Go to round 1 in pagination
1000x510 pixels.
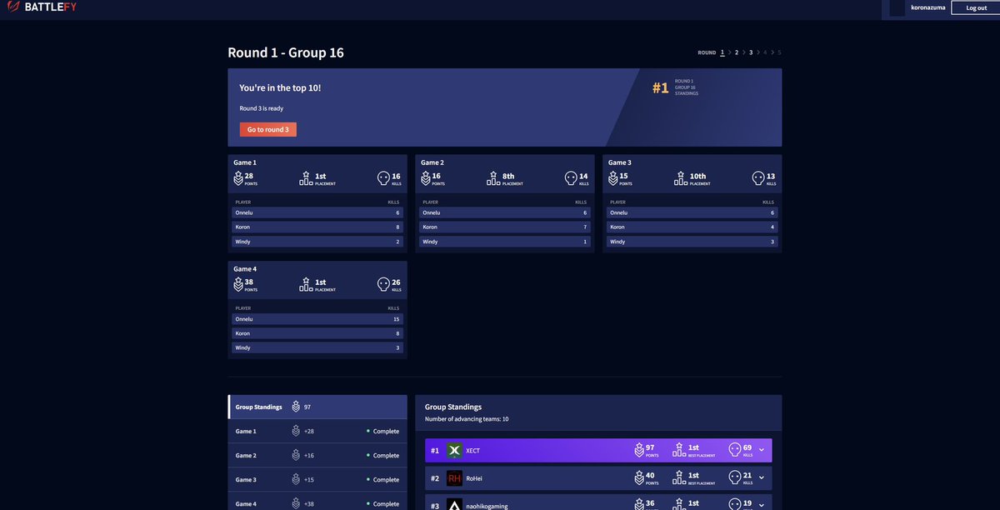pos(722,52)
